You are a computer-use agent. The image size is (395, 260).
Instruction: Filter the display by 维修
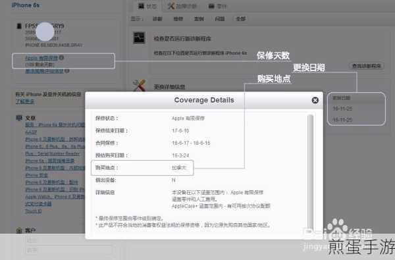pyautogui.click(x=178, y=19)
